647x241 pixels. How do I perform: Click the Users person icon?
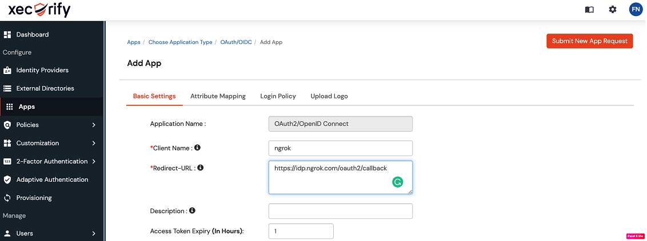7,234
